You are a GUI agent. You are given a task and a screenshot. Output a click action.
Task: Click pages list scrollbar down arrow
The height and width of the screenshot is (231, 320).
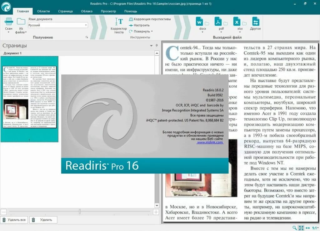(157, 205)
